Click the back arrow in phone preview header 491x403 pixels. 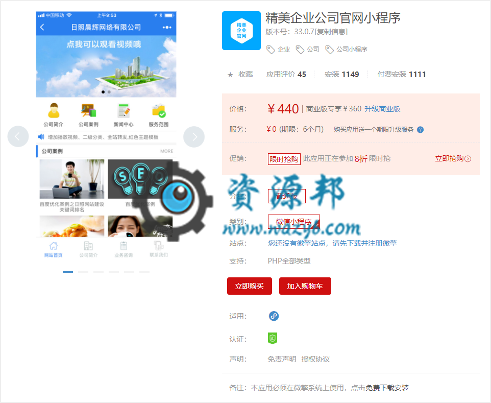click(x=42, y=27)
